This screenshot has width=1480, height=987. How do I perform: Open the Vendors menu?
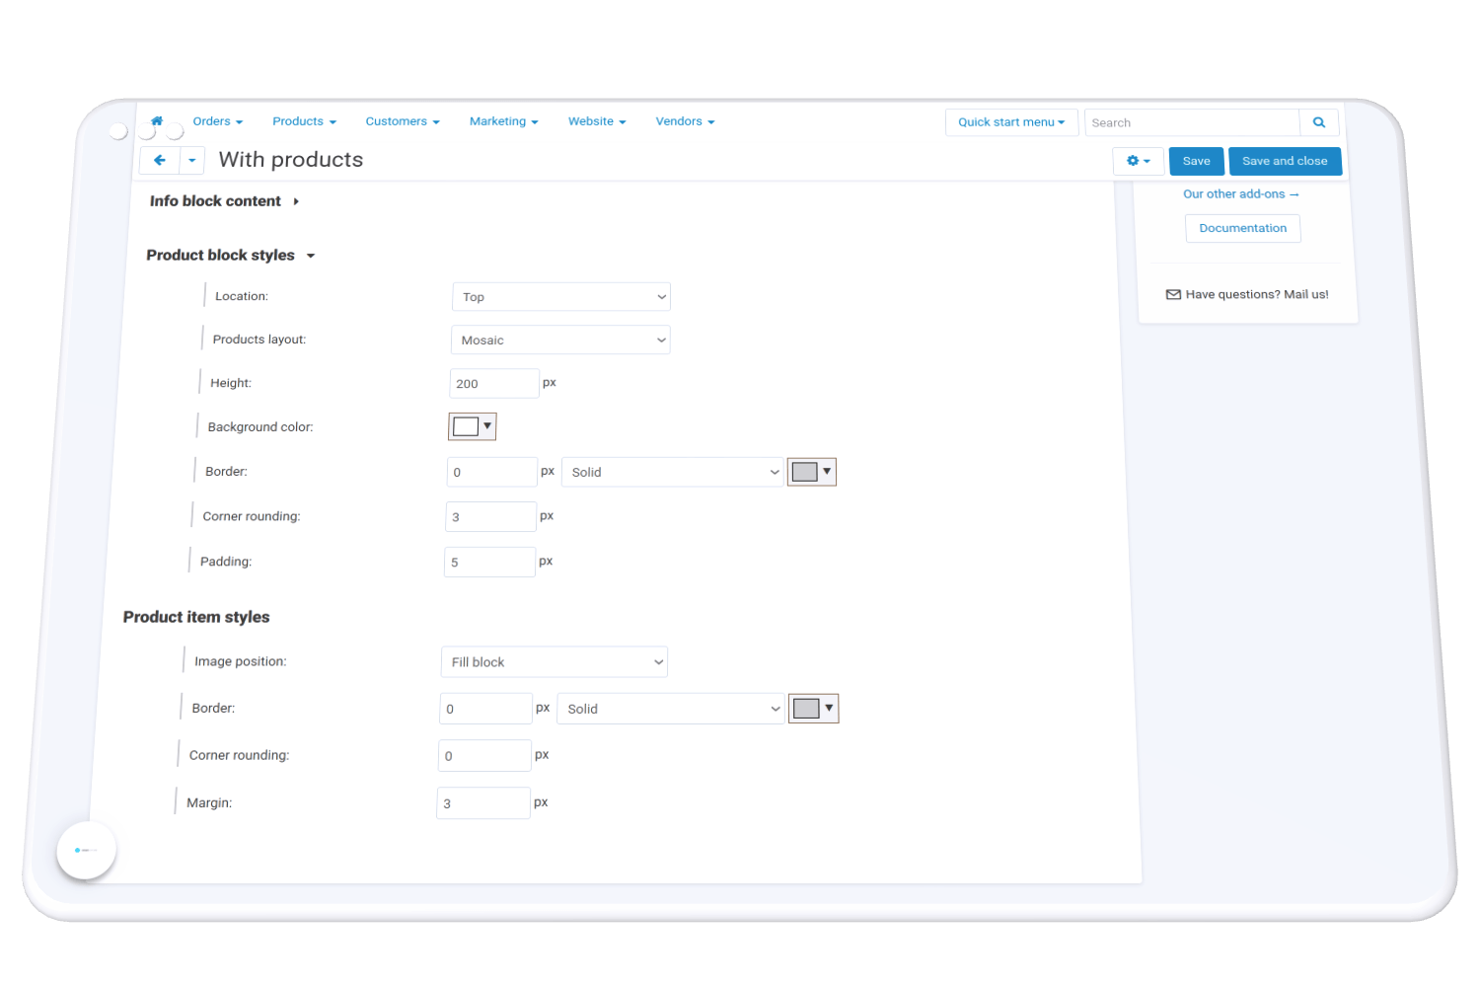[x=686, y=121]
